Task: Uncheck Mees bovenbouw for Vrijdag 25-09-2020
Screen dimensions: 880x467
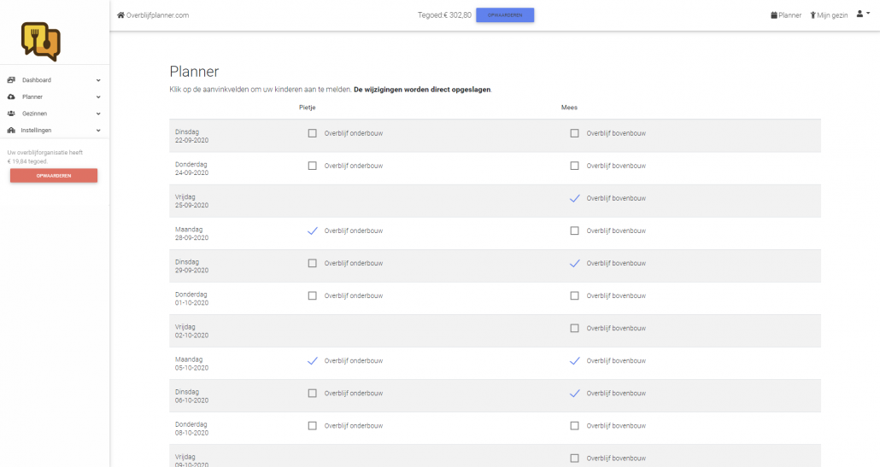Action: [574, 198]
